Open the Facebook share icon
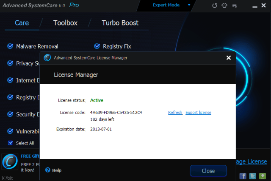 [x=243, y=176]
